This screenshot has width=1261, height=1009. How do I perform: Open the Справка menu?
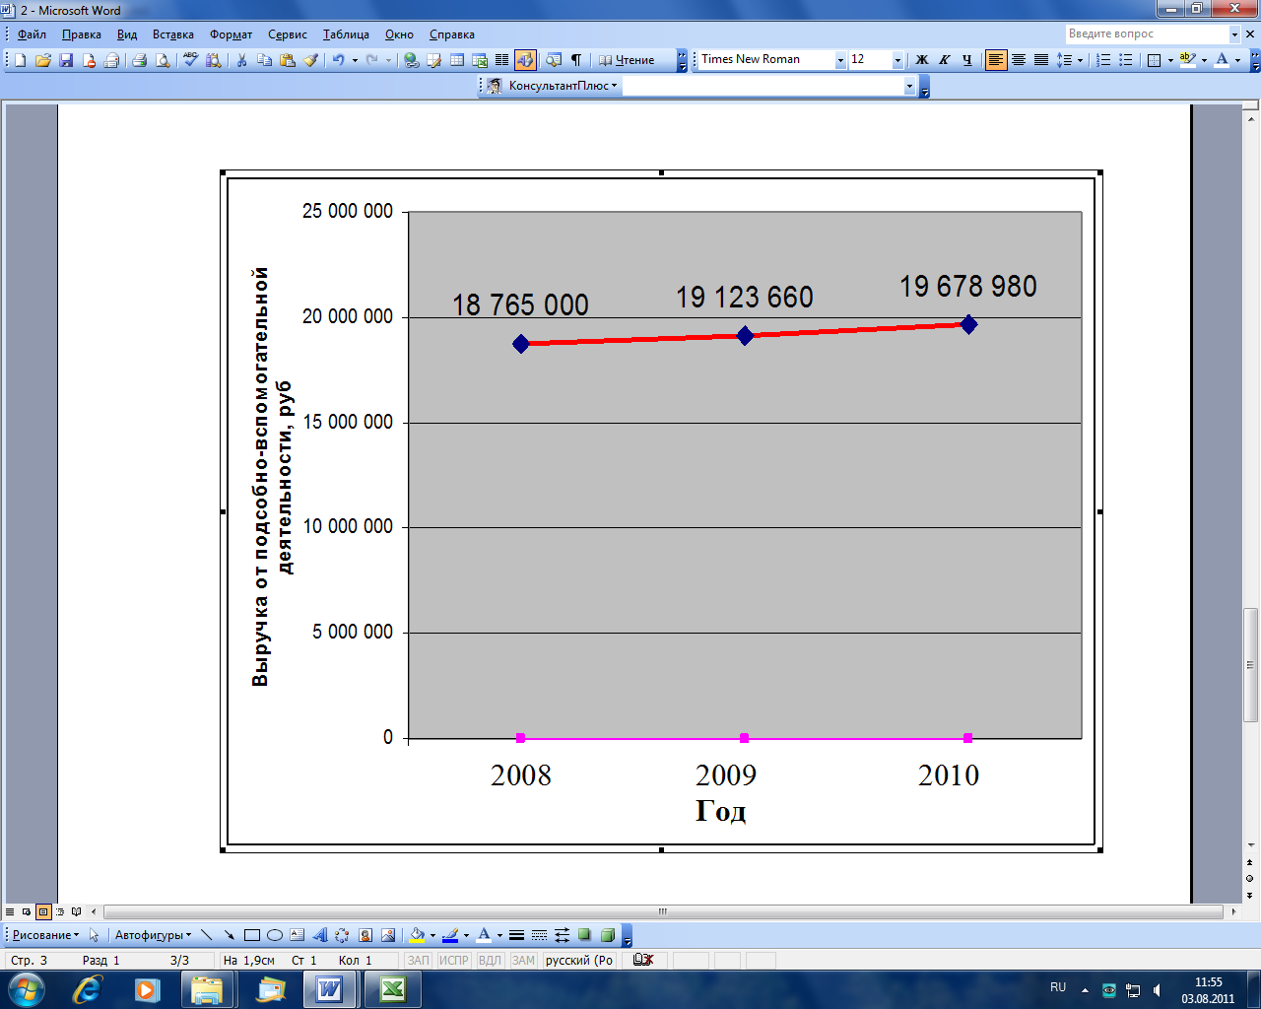tap(452, 34)
